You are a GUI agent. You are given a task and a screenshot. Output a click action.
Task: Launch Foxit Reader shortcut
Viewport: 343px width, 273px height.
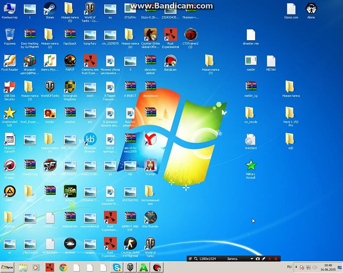tap(9, 63)
